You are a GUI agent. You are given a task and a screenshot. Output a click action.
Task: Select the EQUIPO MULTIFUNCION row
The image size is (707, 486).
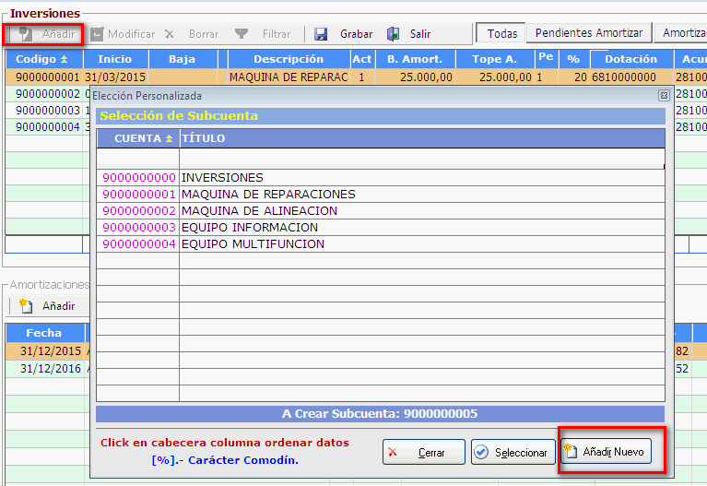(x=253, y=244)
